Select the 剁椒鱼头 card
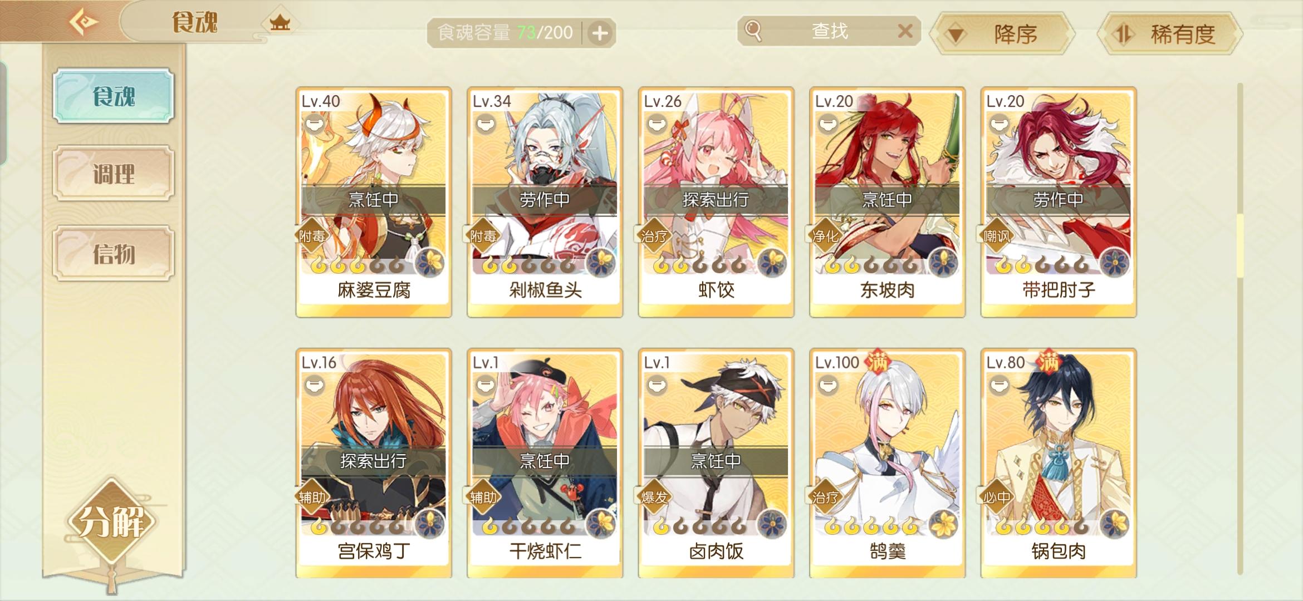Image resolution: width=1303 pixels, height=601 pixels. (545, 202)
